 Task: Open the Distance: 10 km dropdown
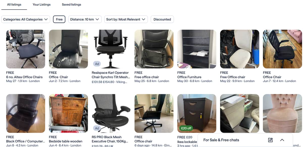85,19
